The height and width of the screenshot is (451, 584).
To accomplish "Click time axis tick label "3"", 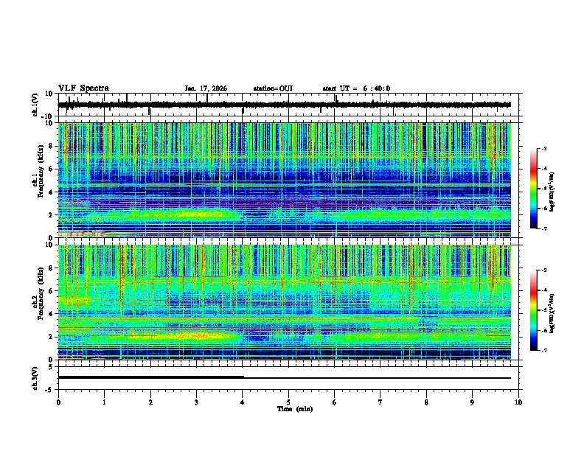I will (x=196, y=402).
